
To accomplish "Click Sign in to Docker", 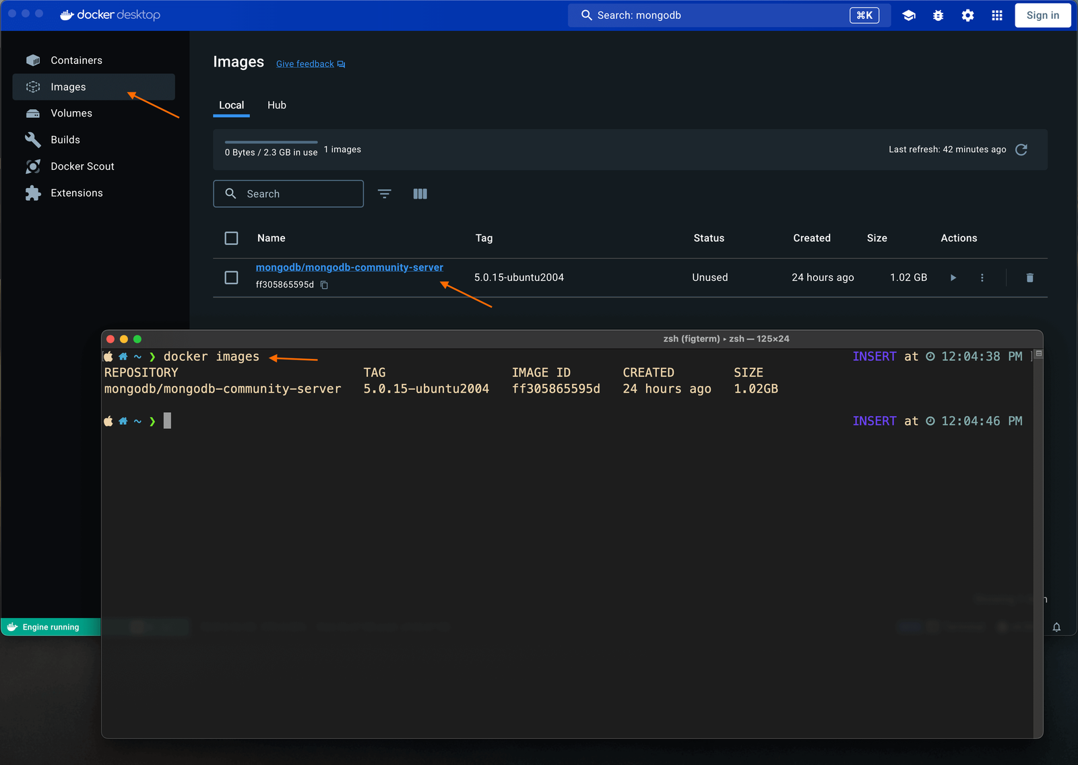I will click(x=1042, y=15).
